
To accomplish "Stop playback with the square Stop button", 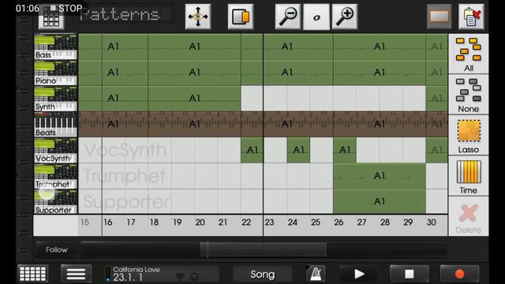I will [x=410, y=274].
